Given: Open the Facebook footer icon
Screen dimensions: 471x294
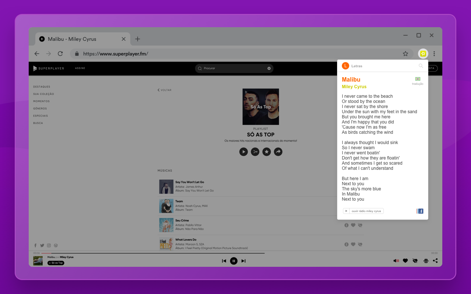Looking at the screenshot, I should (x=36, y=245).
